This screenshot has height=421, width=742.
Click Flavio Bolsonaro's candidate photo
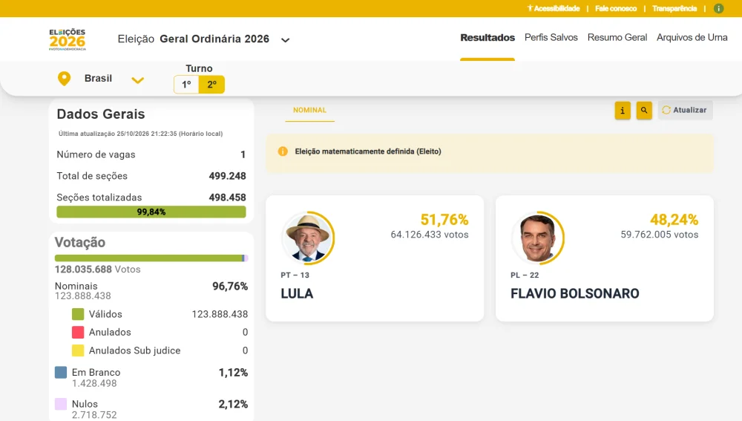(538, 238)
